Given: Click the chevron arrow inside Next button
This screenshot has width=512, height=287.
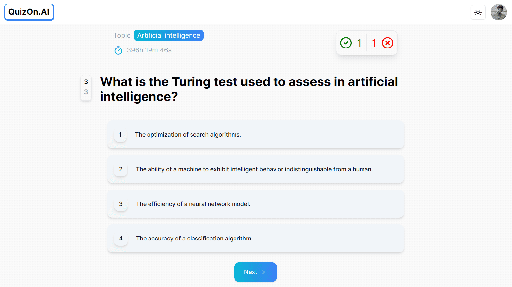Looking at the screenshot, I should pyautogui.click(x=264, y=272).
